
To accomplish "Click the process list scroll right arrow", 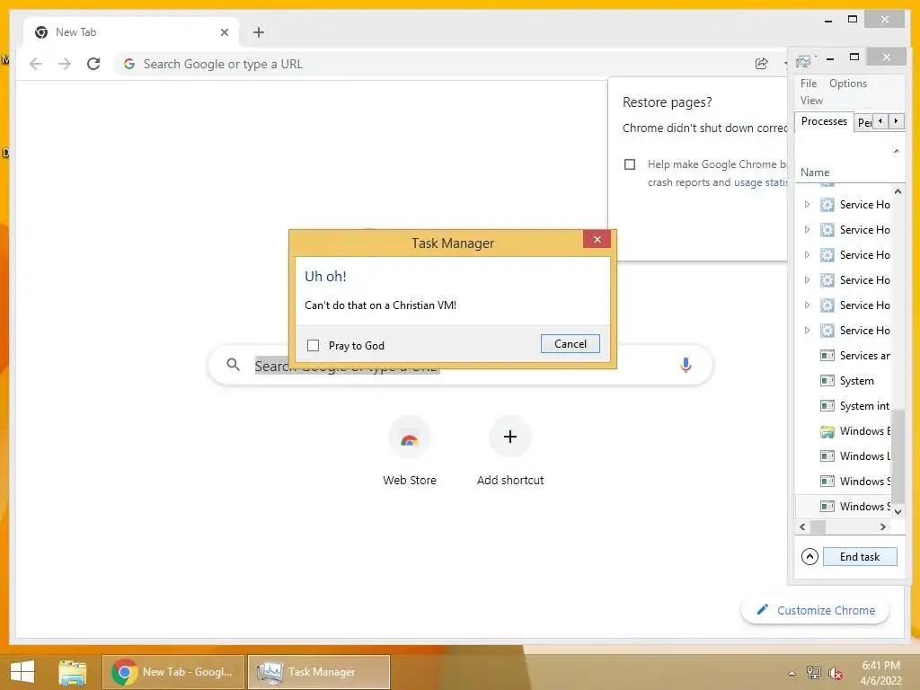I will tap(883, 526).
